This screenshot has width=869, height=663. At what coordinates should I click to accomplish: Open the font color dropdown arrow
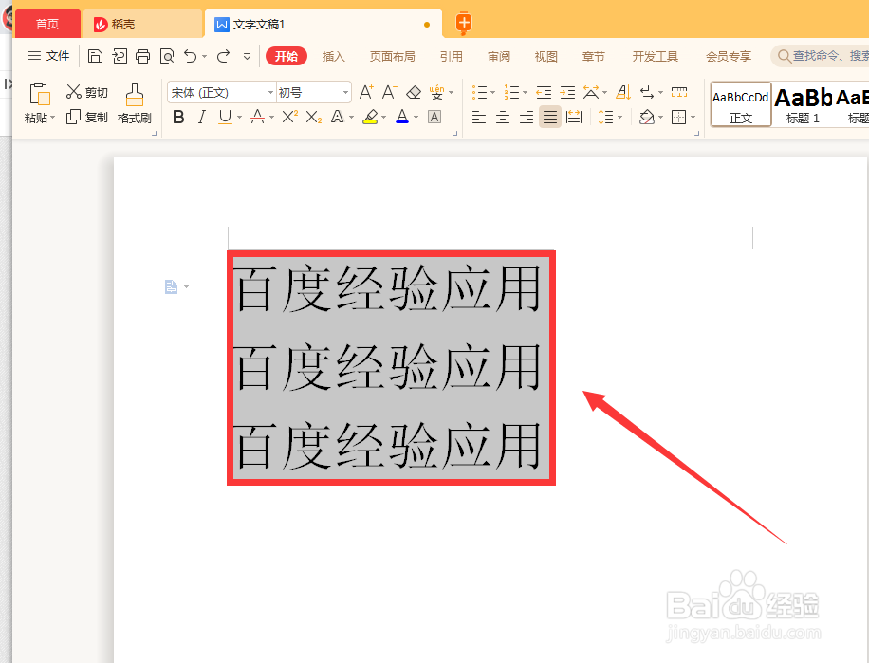click(416, 117)
